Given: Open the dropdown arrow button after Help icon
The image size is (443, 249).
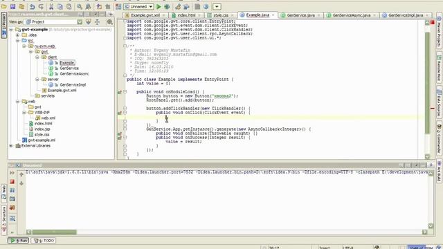Looking at the screenshot, I should (x=217, y=6).
